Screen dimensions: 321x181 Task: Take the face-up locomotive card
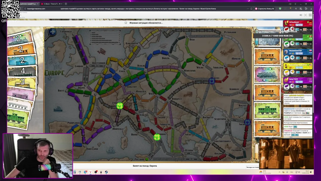pos(267,75)
